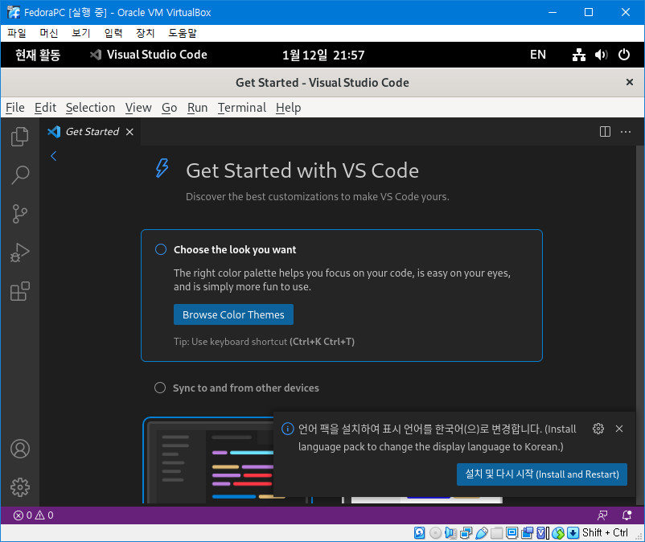Open the EN input source menu
The height and width of the screenshot is (542, 645).
538,55
